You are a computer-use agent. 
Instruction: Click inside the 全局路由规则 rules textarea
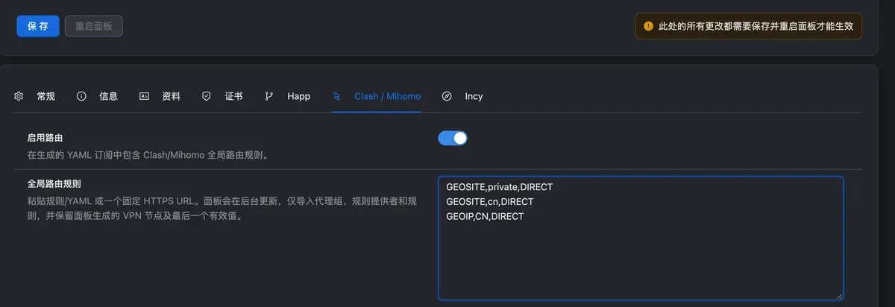(641, 238)
